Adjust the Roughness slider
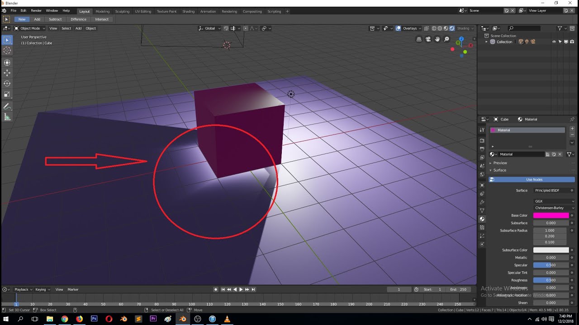 (551, 280)
